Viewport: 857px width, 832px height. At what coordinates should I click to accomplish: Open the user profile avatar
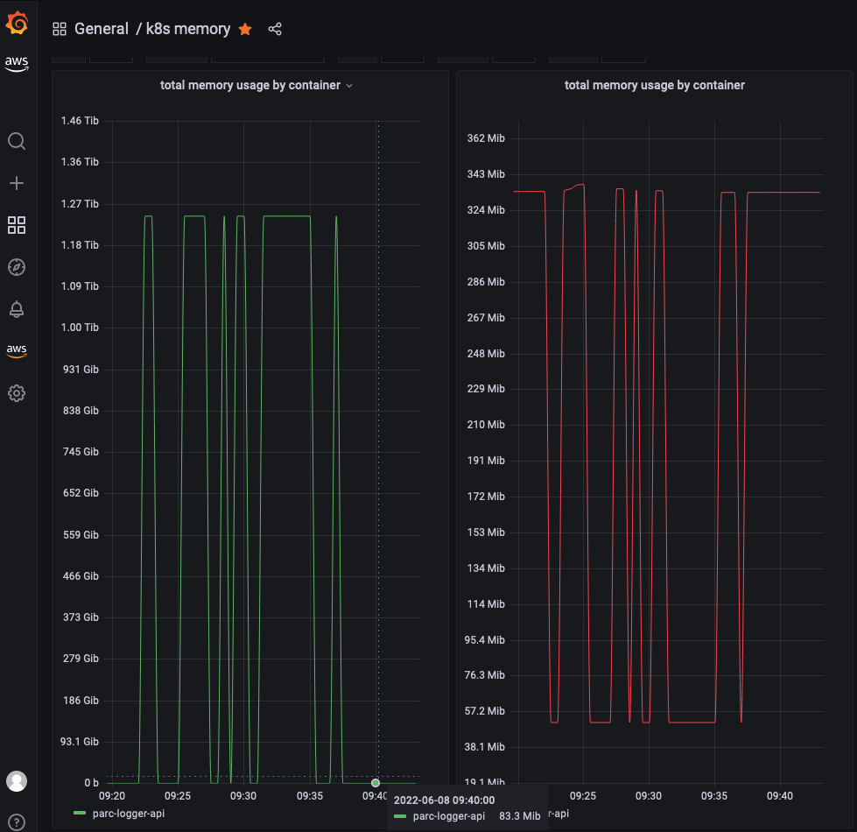click(x=17, y=780)
